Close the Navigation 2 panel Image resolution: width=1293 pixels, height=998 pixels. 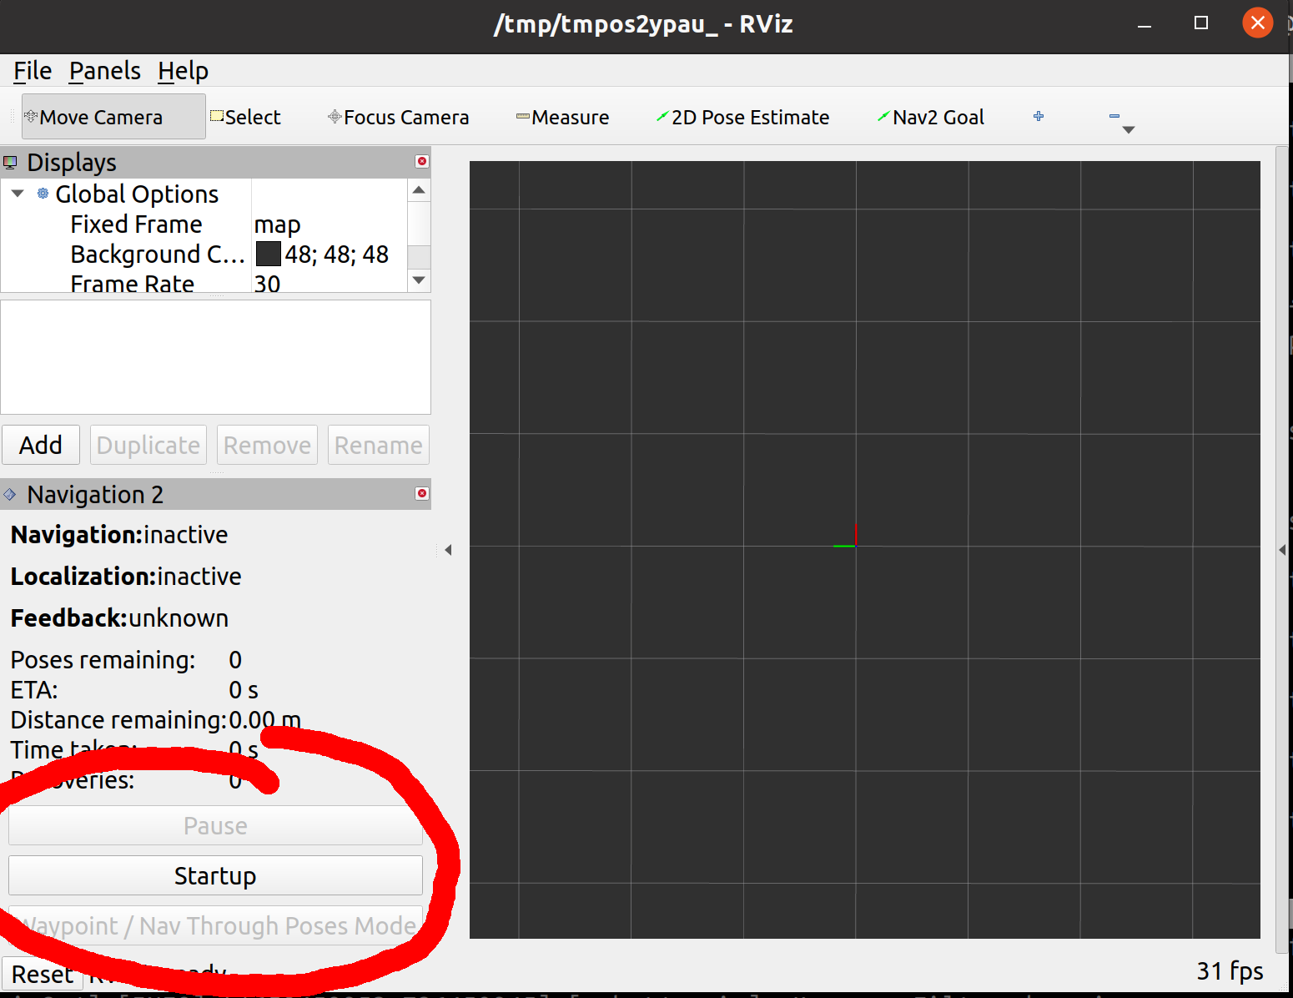tap(422, 493)
